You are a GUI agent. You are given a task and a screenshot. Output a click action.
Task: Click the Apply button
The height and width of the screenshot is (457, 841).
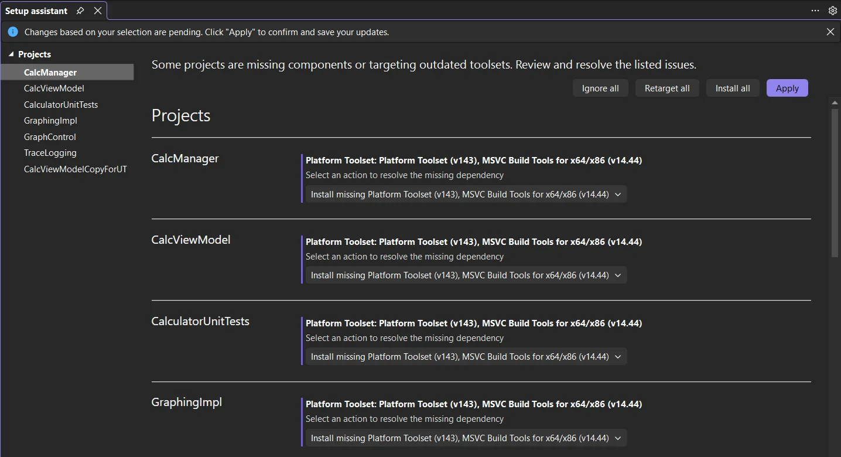(x=787, y=88)
